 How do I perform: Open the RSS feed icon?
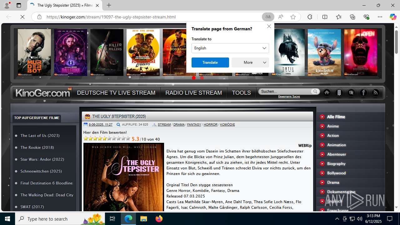[x=376, y=92]
